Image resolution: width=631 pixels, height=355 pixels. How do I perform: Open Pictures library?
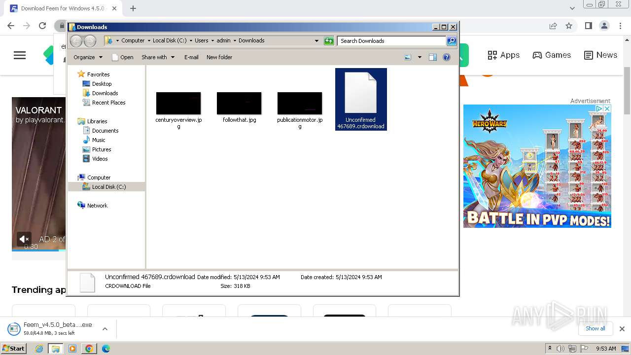[x=102, y=149]
